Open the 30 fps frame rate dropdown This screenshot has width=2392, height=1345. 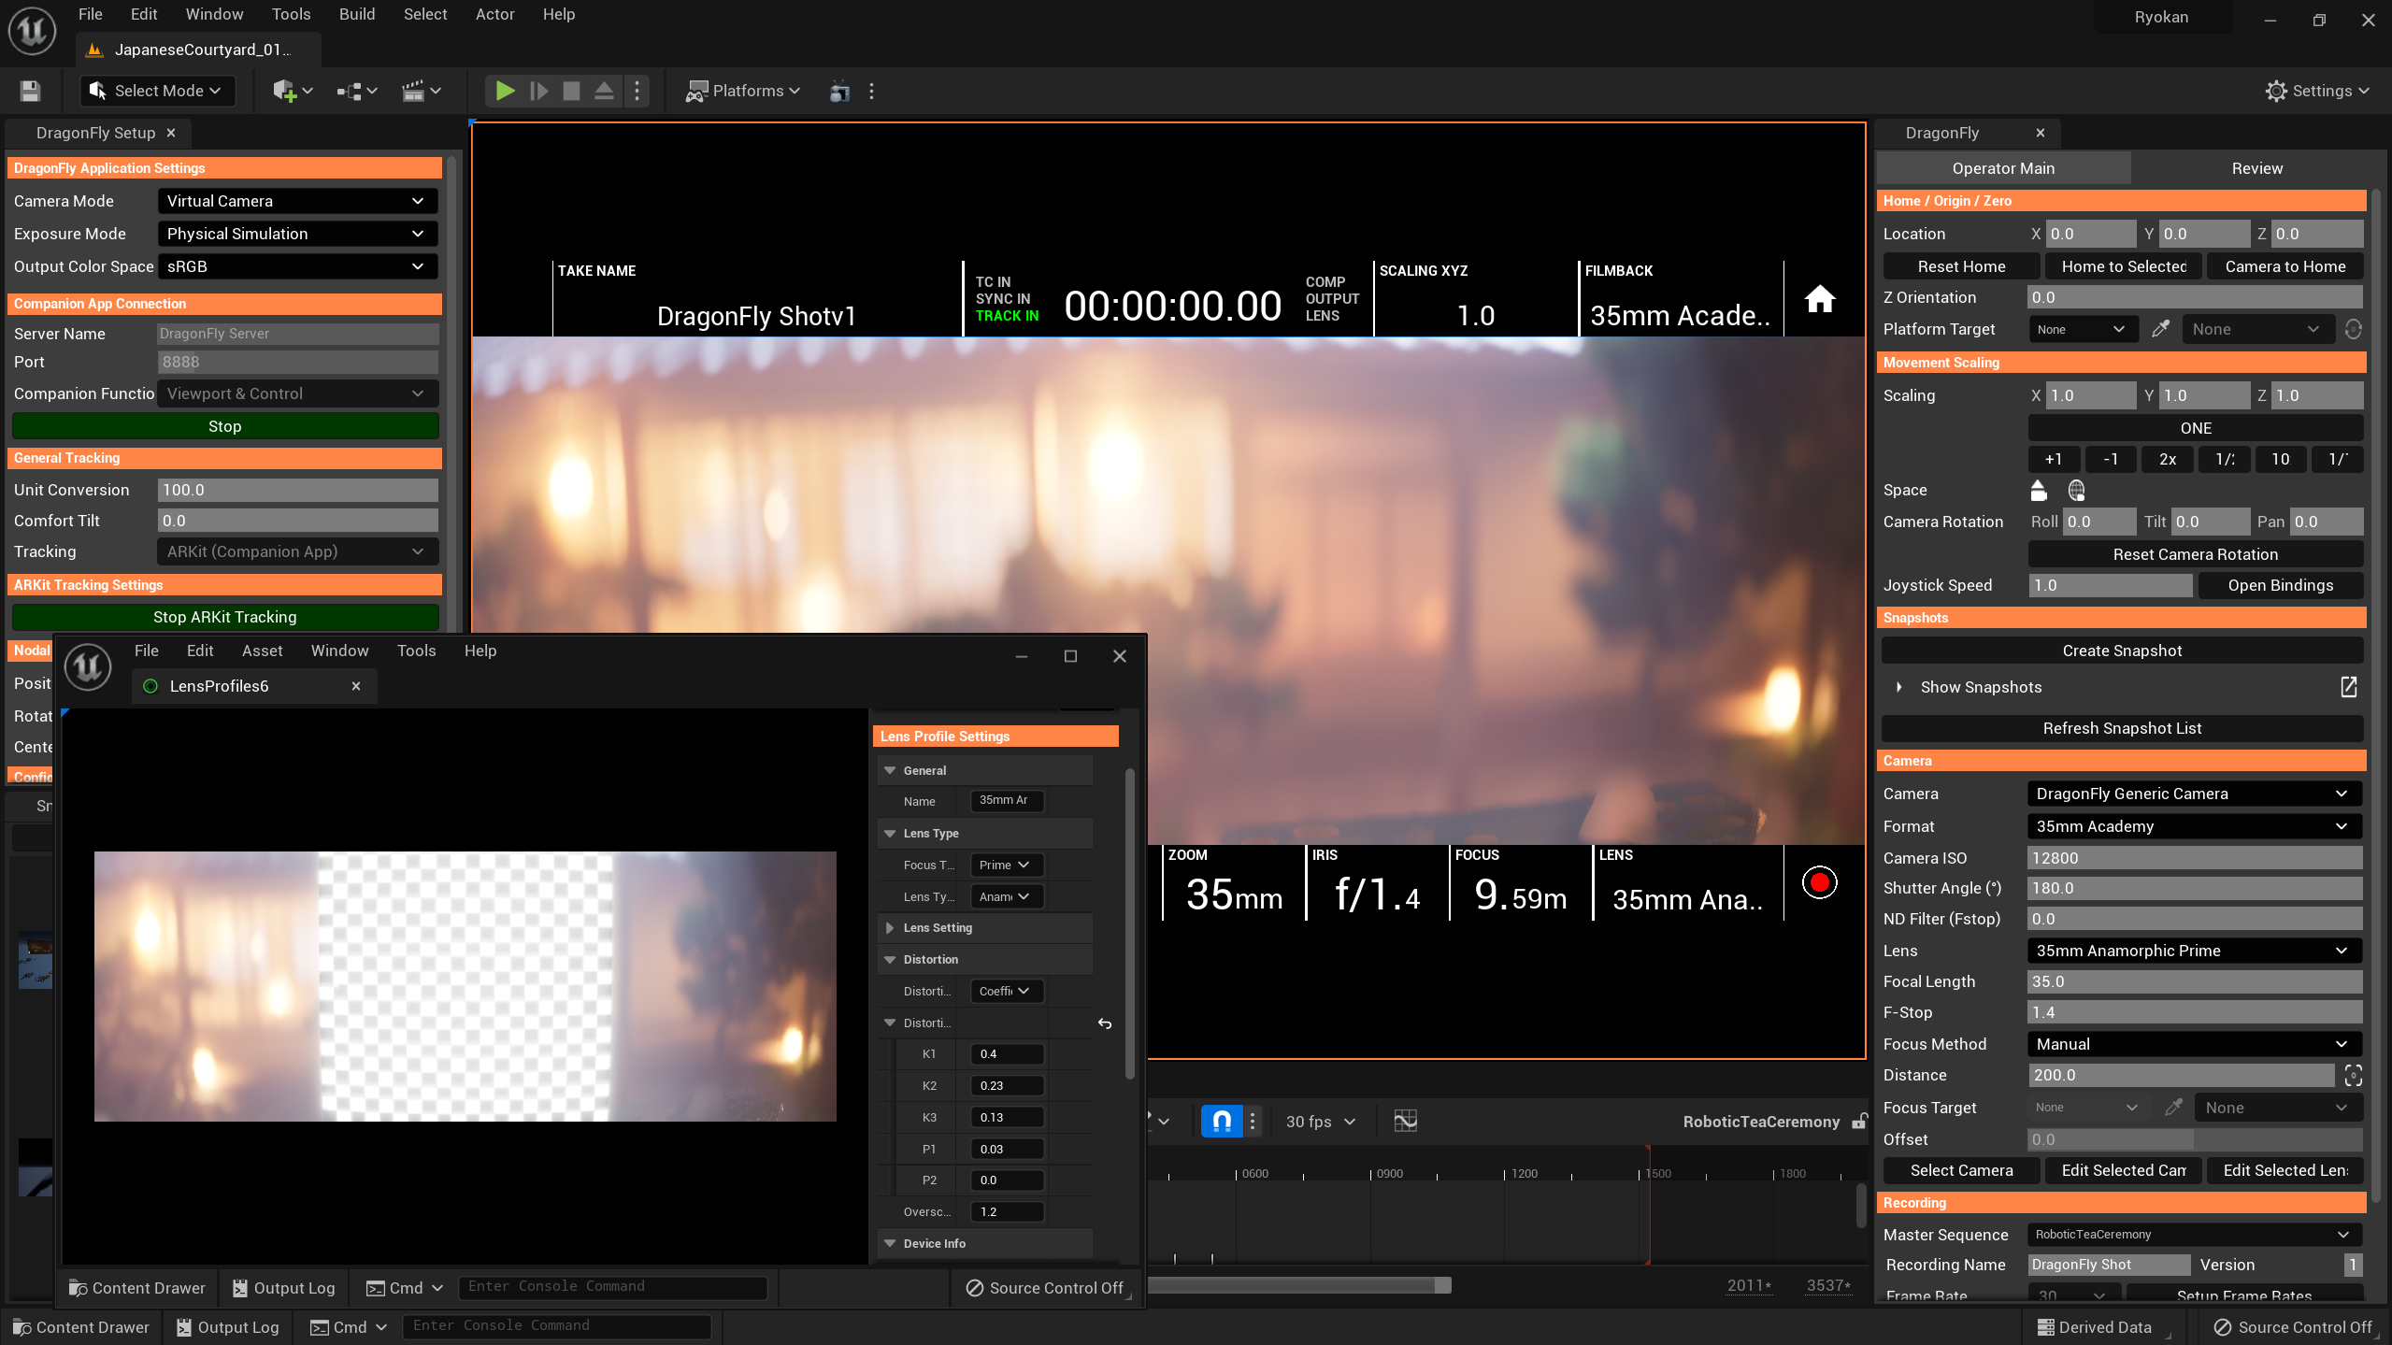pos(1320,1121)
